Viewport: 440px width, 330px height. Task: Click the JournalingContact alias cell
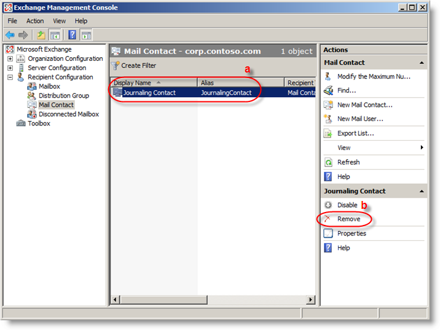226,93
